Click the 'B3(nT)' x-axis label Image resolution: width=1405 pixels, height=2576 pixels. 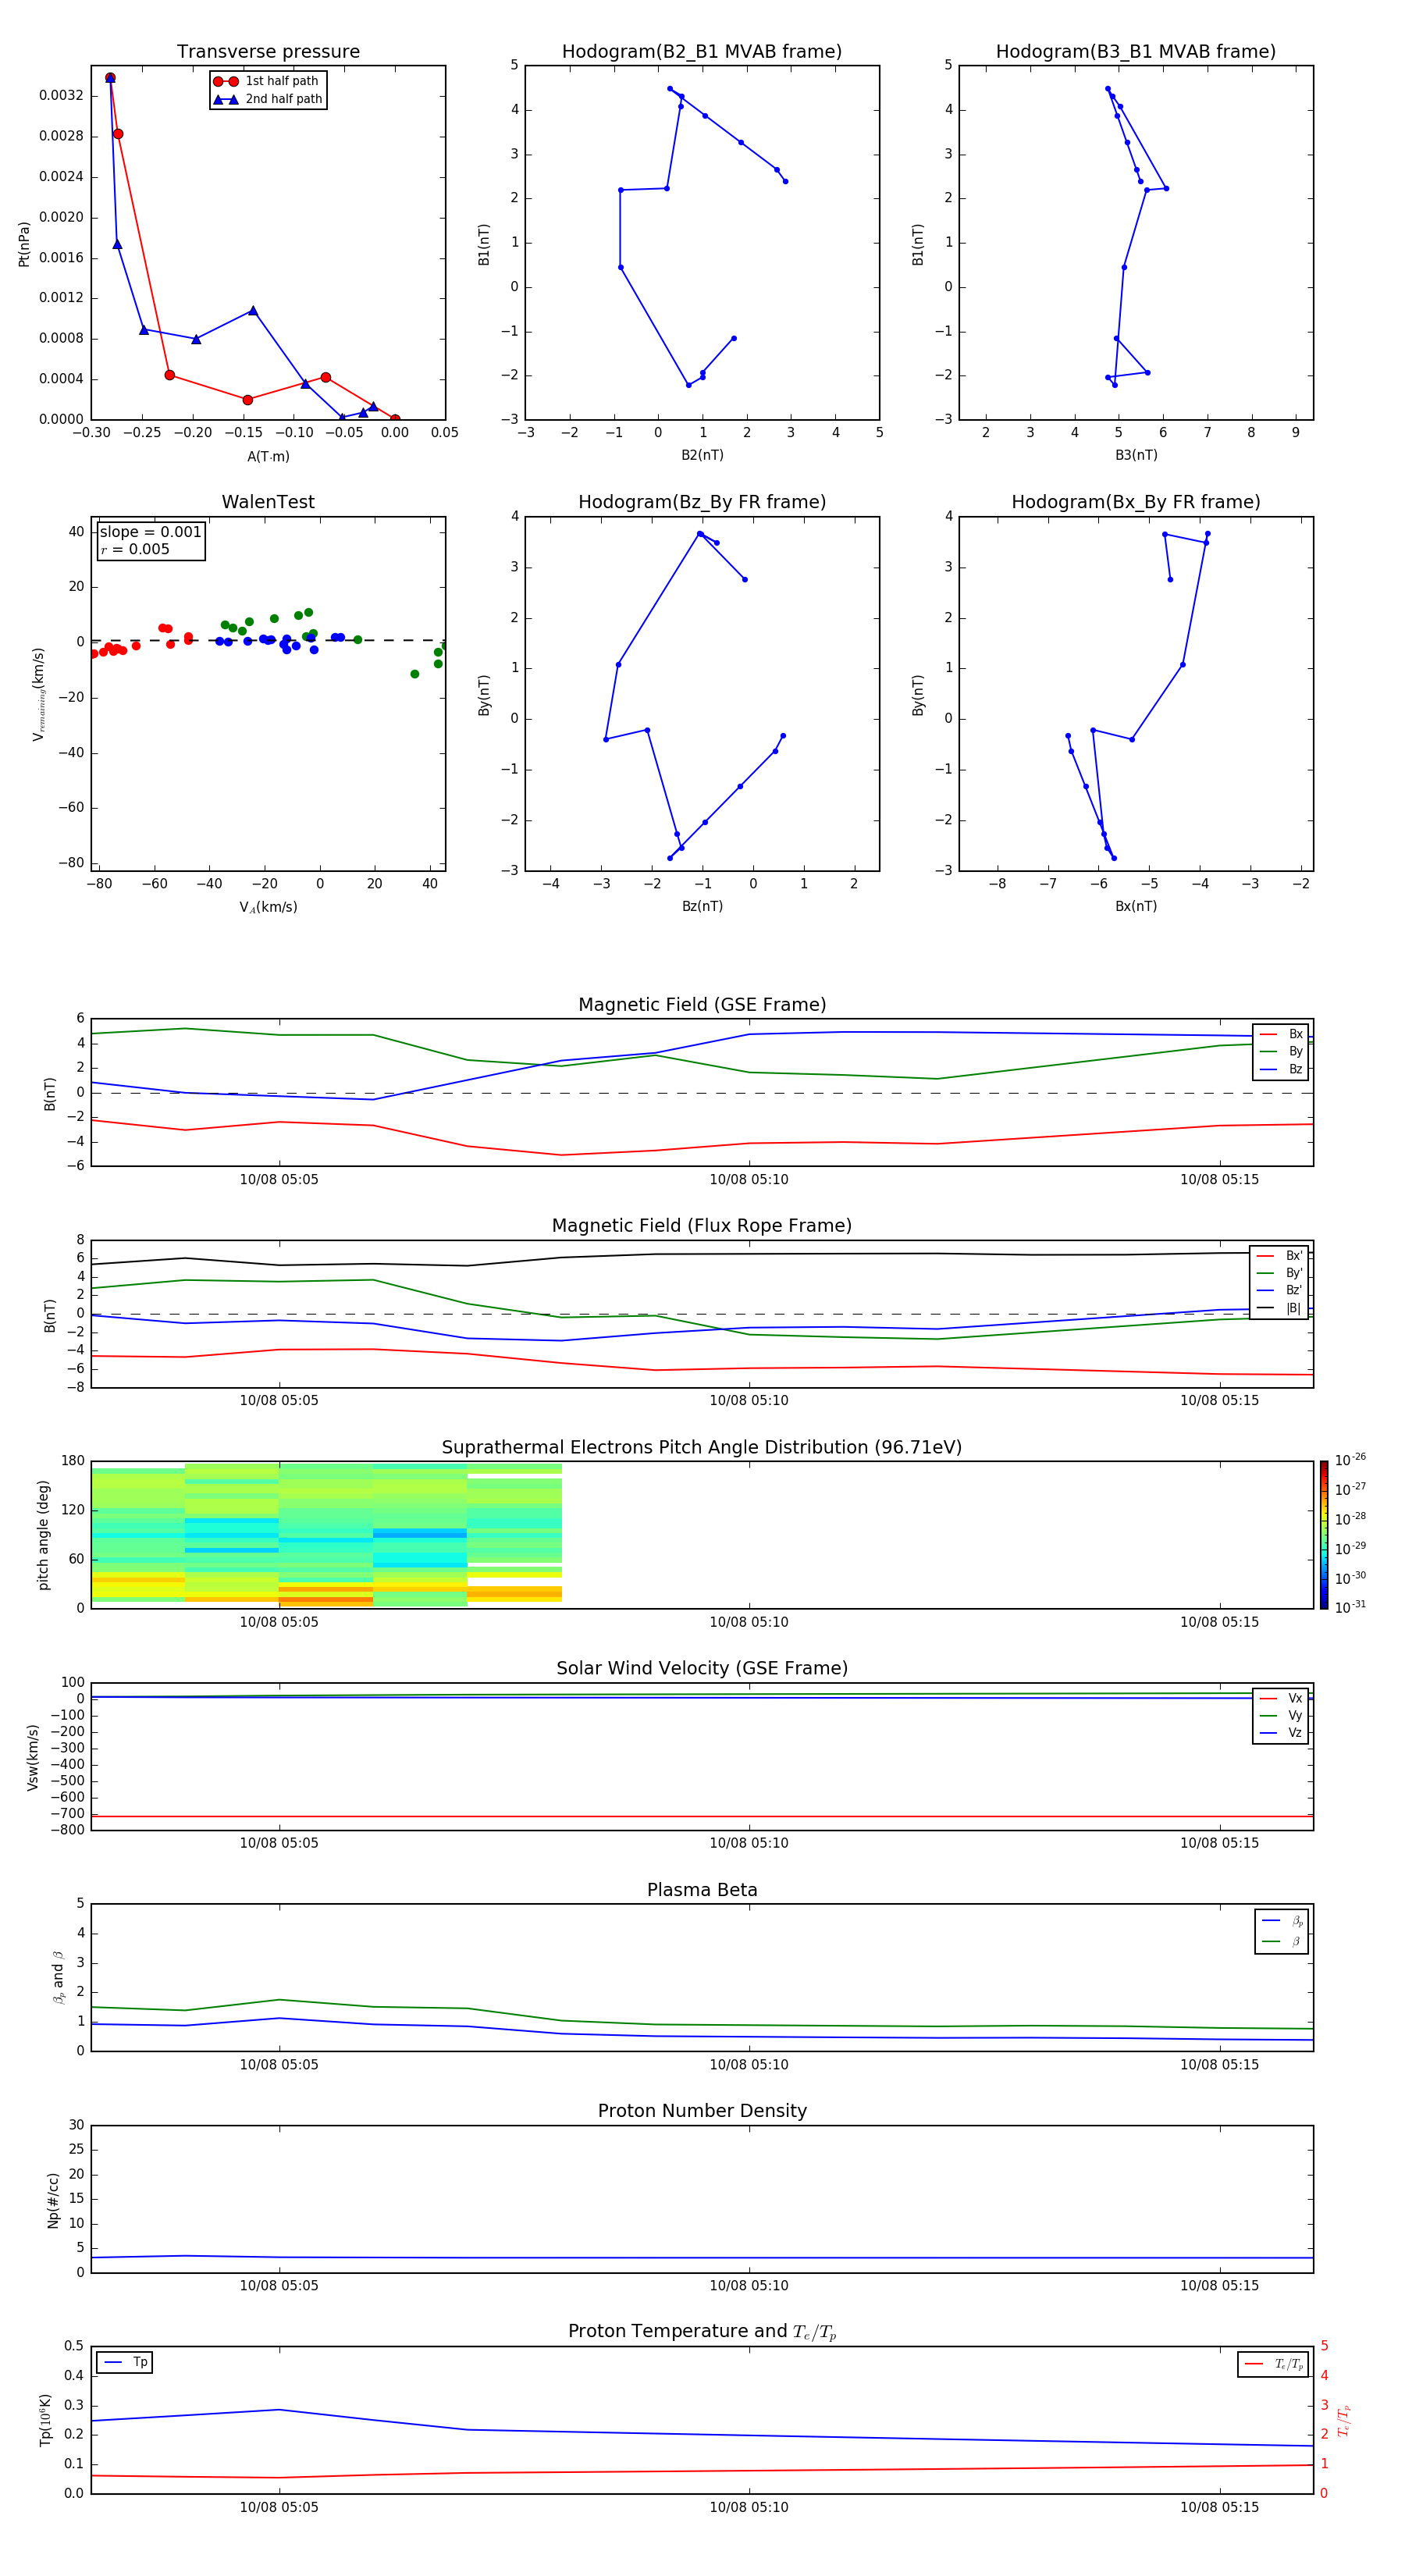[1136, 456]
